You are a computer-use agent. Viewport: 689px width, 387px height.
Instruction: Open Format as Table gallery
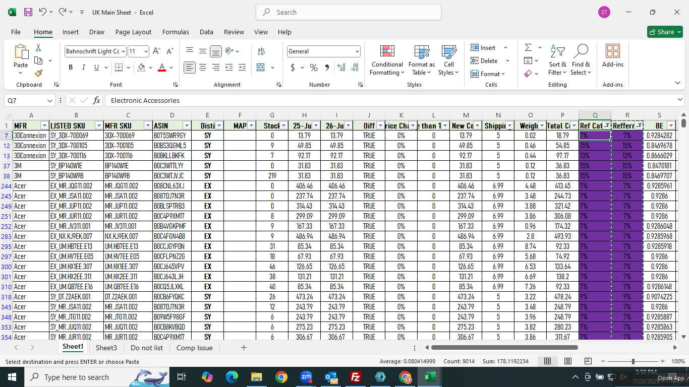[x=422, y=60]
